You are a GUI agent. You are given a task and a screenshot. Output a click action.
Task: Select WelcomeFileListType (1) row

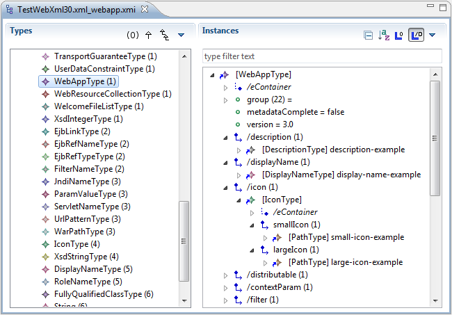pos(99,106)
